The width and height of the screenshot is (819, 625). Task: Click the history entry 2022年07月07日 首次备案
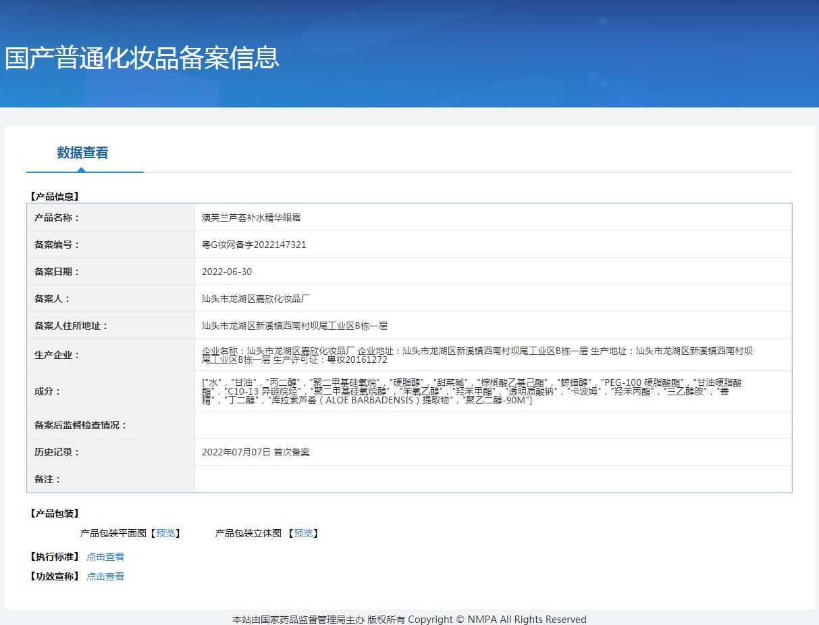pos(256,452)
